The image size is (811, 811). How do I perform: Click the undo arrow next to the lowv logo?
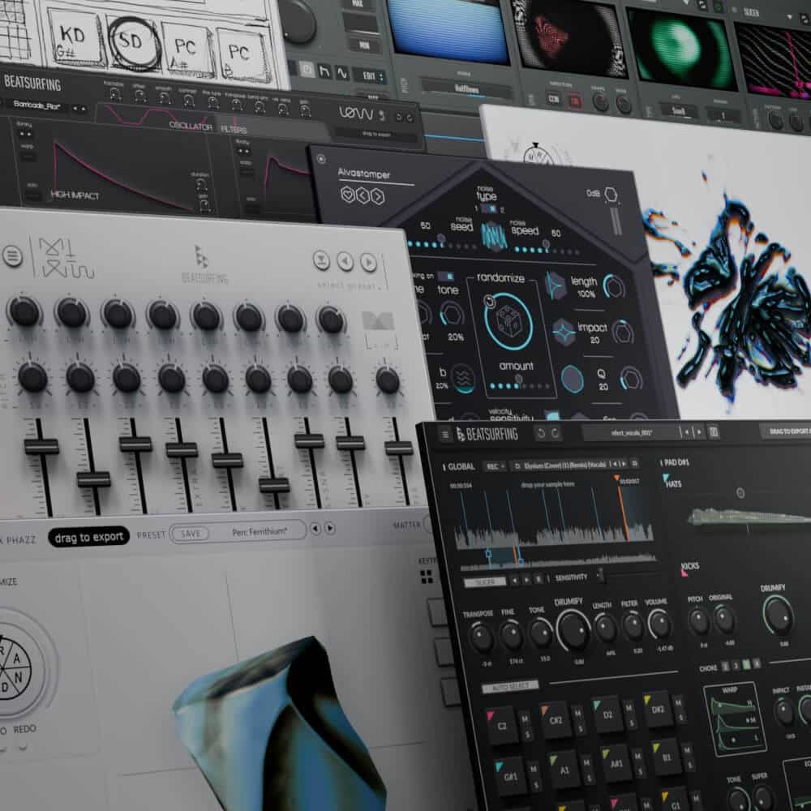(398, 118)
